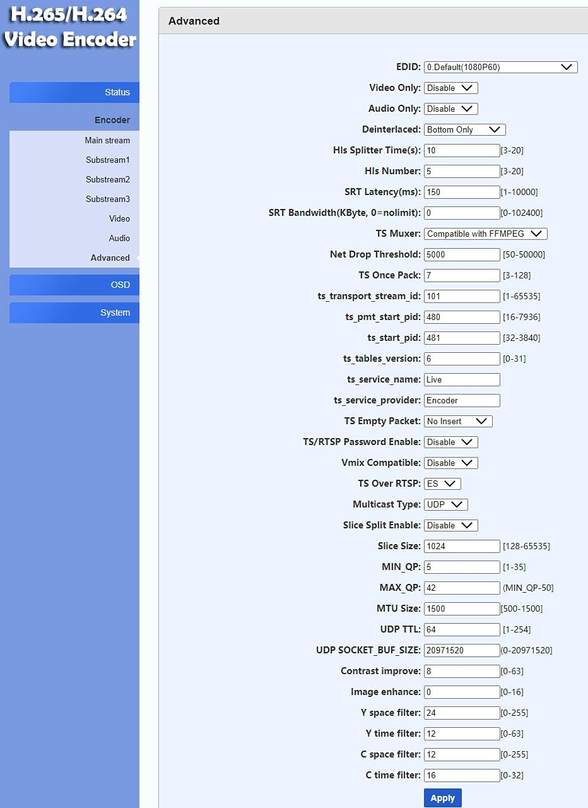The height and width of the screenshot is (808, 588).
Task: Focus the ts_transport_stream_id field
Action: click(462, 296)
